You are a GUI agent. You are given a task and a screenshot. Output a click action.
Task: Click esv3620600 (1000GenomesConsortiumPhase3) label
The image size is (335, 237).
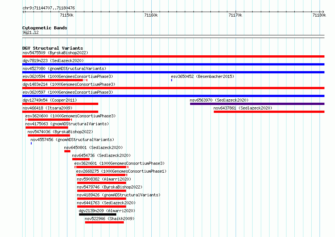point(70,116)
